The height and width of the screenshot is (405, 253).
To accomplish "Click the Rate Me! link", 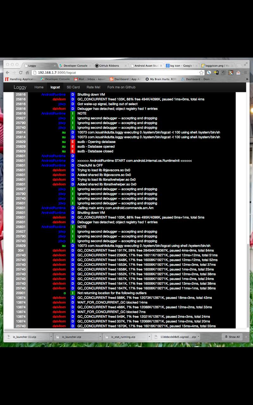I will pos(93,87).
